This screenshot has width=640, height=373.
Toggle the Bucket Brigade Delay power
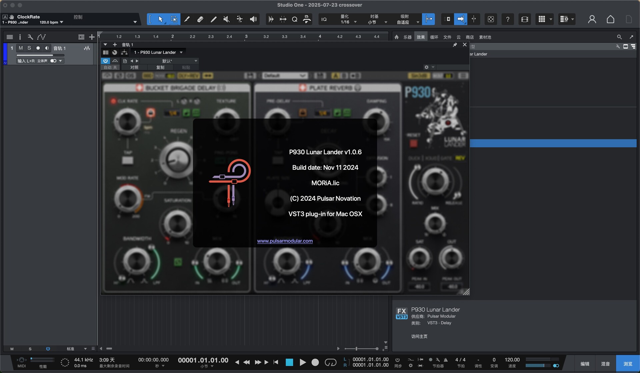click(139, 88)
